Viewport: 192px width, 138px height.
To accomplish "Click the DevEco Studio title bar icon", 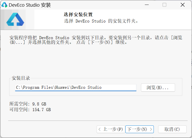I will [x=4, y=5].
